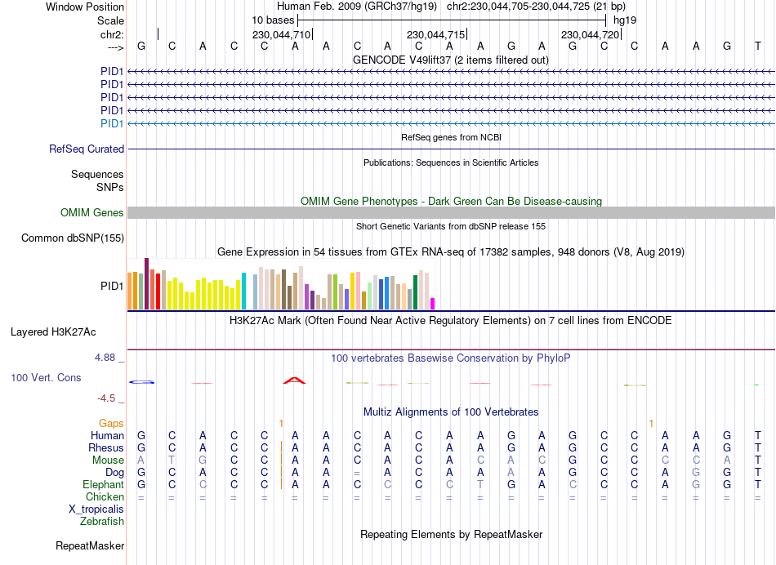Click the Window Position label
The width and height of the screenshot is (776, 565).
coord(85,7)
